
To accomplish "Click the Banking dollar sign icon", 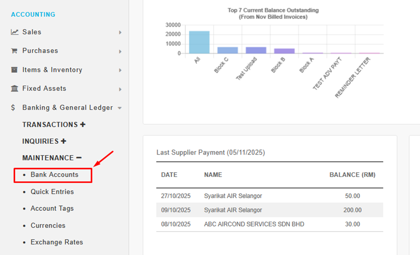I will [14, 108].
